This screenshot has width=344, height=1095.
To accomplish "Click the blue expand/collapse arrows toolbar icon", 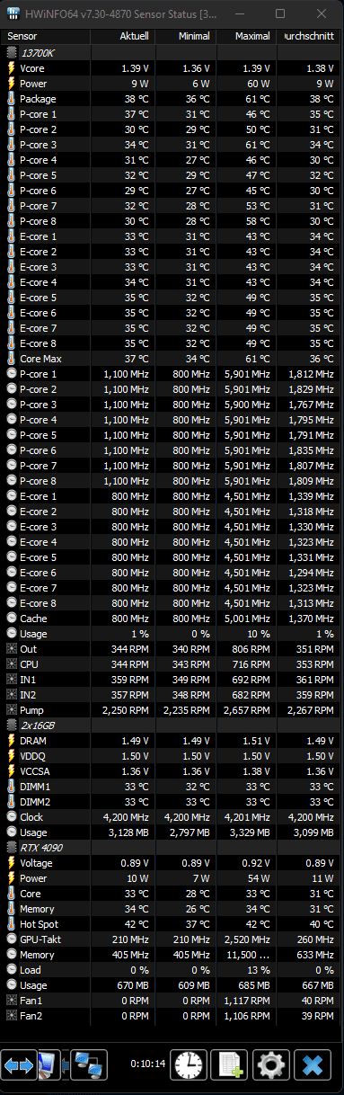I will click(18, 1065).
